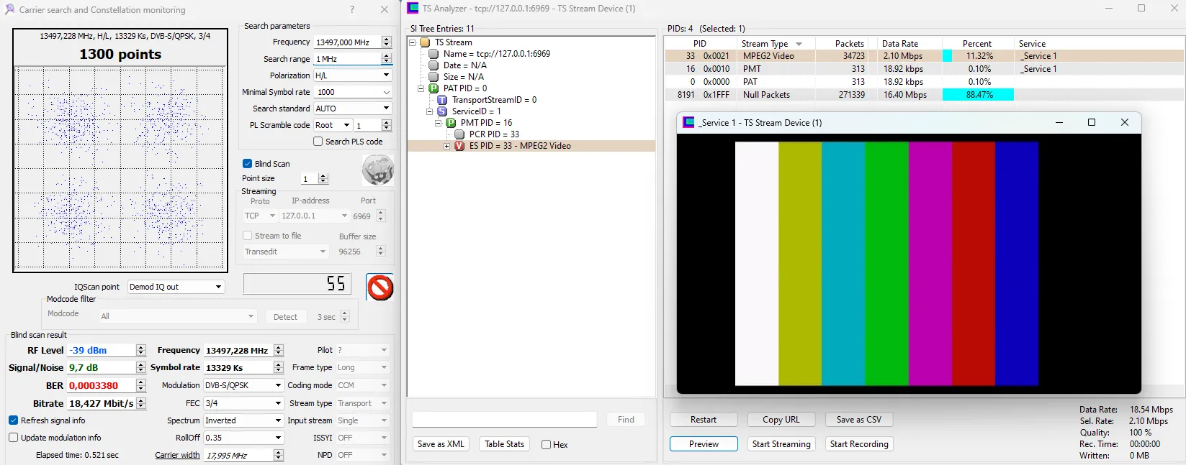Click the green PMT PID 16 icon

point(451,123)
